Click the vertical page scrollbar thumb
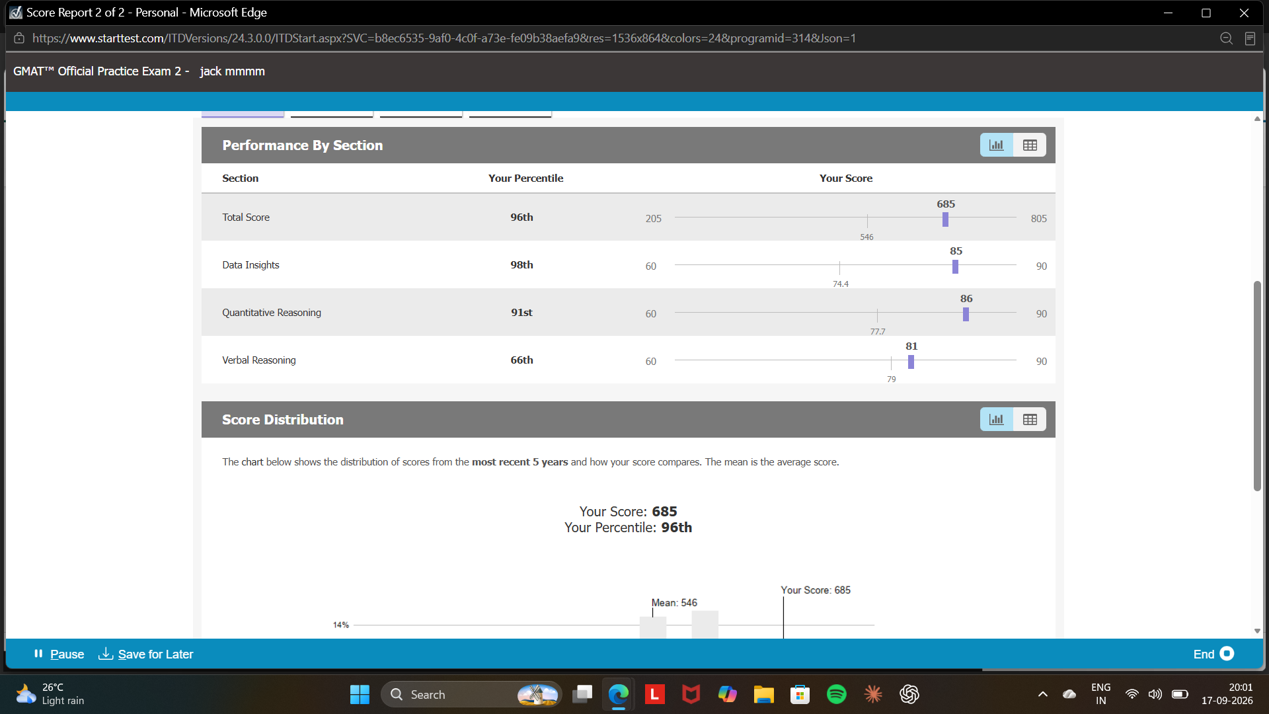 pos(1257,386)
